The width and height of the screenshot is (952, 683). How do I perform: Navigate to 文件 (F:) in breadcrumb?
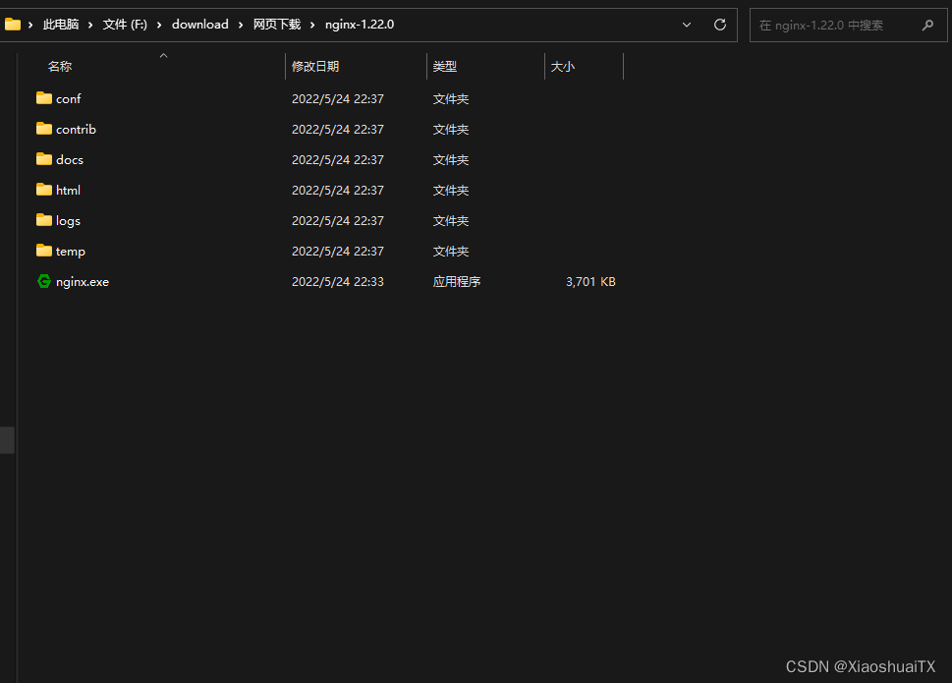click(125, 25)
